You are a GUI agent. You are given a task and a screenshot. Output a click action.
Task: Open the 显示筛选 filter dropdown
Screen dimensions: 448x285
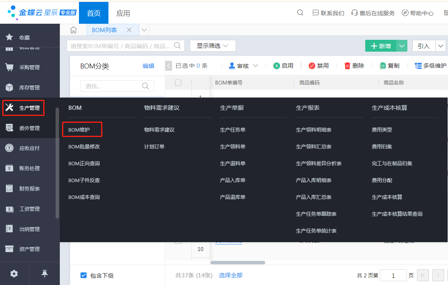click(213, 46)
